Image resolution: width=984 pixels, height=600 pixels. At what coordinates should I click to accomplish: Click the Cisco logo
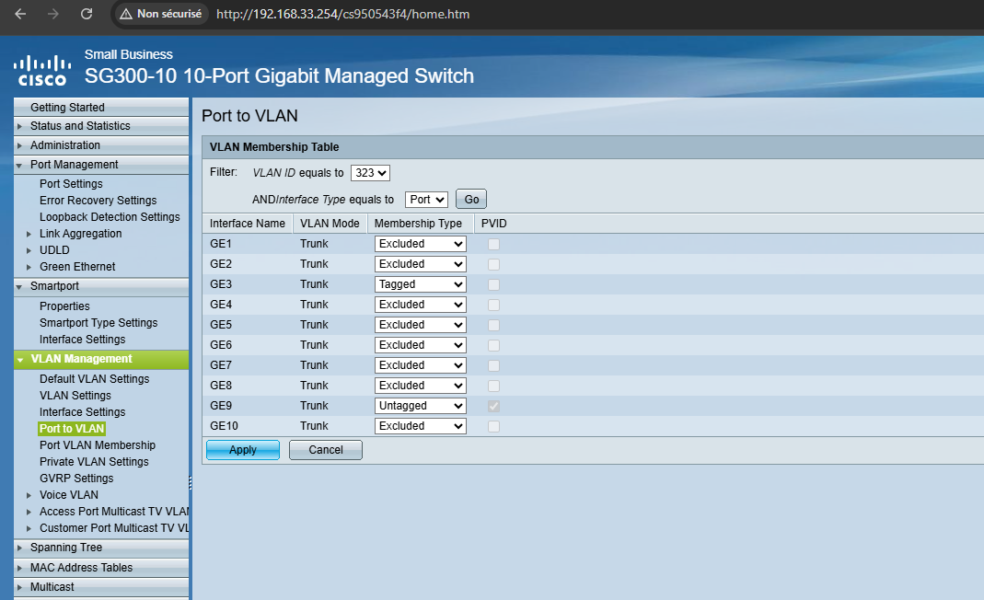[41, 70]
